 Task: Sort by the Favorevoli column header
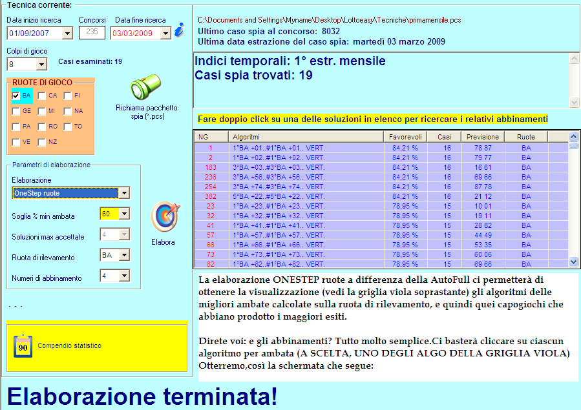[x=405, y=137]
